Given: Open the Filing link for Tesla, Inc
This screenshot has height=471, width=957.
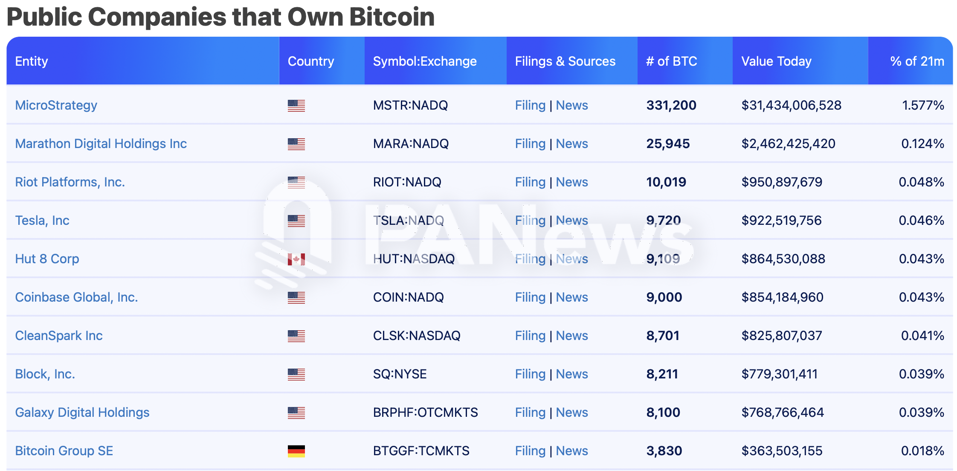Looking at the screenshot, I should click(530, 220).
